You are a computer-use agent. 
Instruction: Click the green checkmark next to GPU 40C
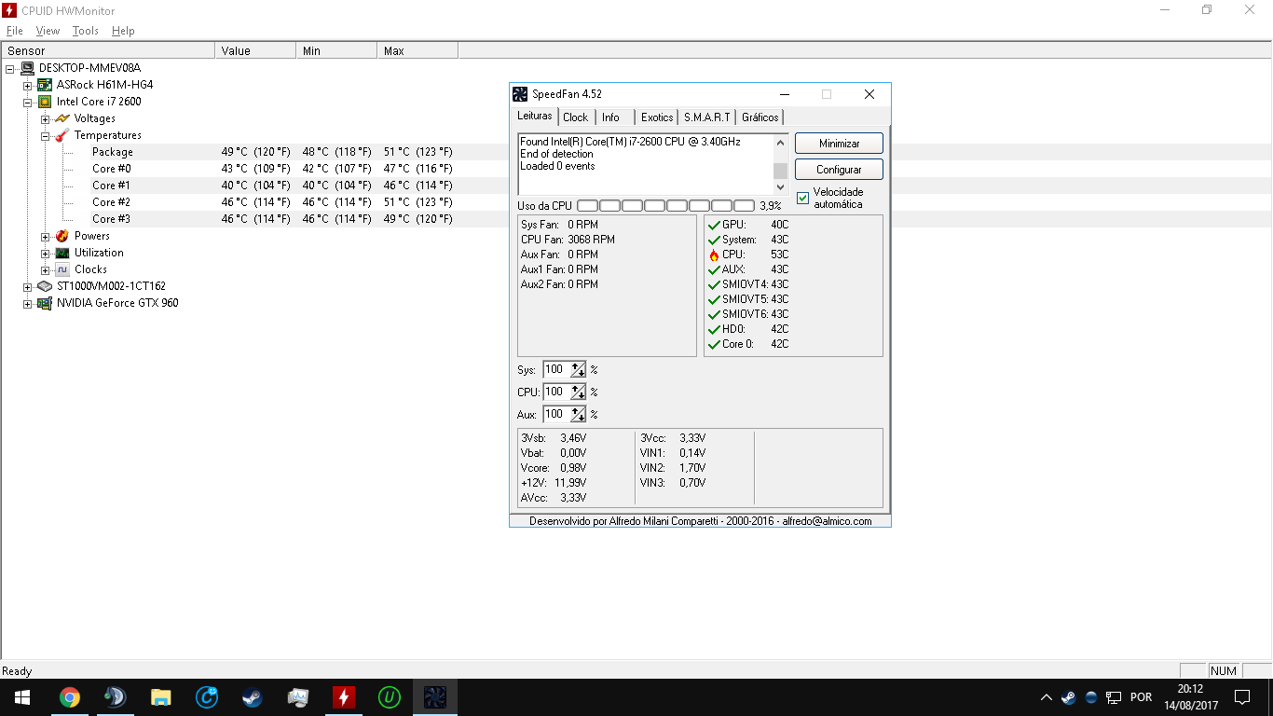tap(714, 225)
